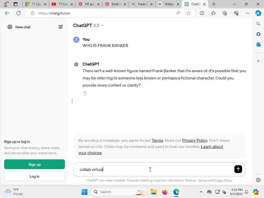The image size is (264, 198).
Task: Open the Copilot sidebar icon
Action: coord(258,13)
